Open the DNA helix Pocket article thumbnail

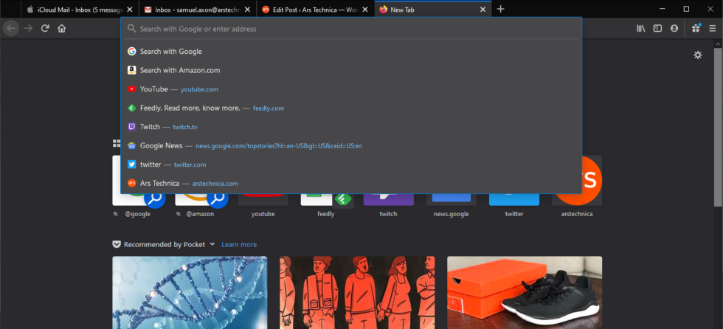[190, 292]
